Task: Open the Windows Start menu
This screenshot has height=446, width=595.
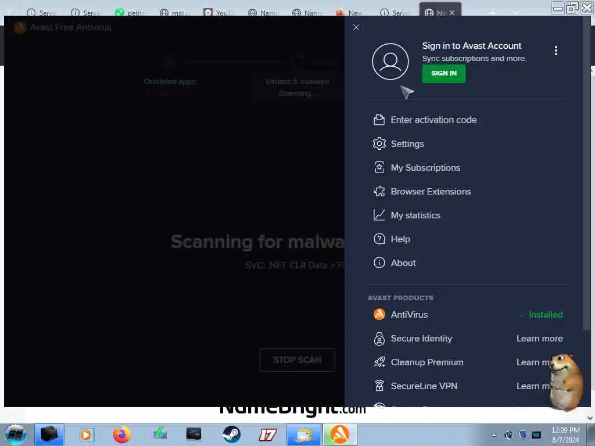Action: point(15,434)
